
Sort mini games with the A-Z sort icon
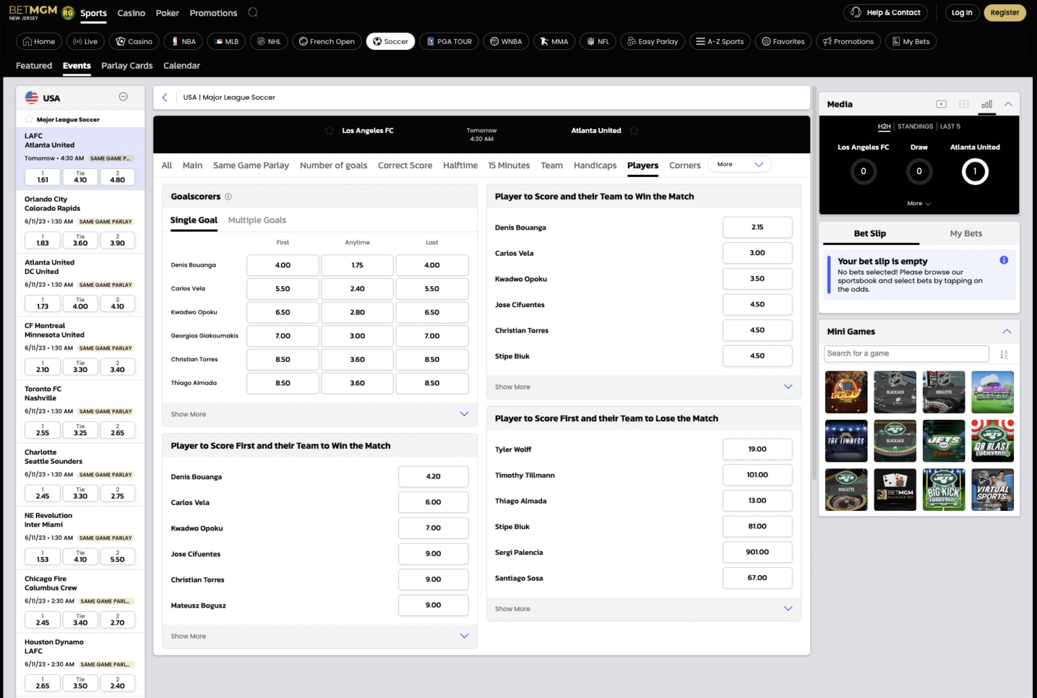point(1004,354)
